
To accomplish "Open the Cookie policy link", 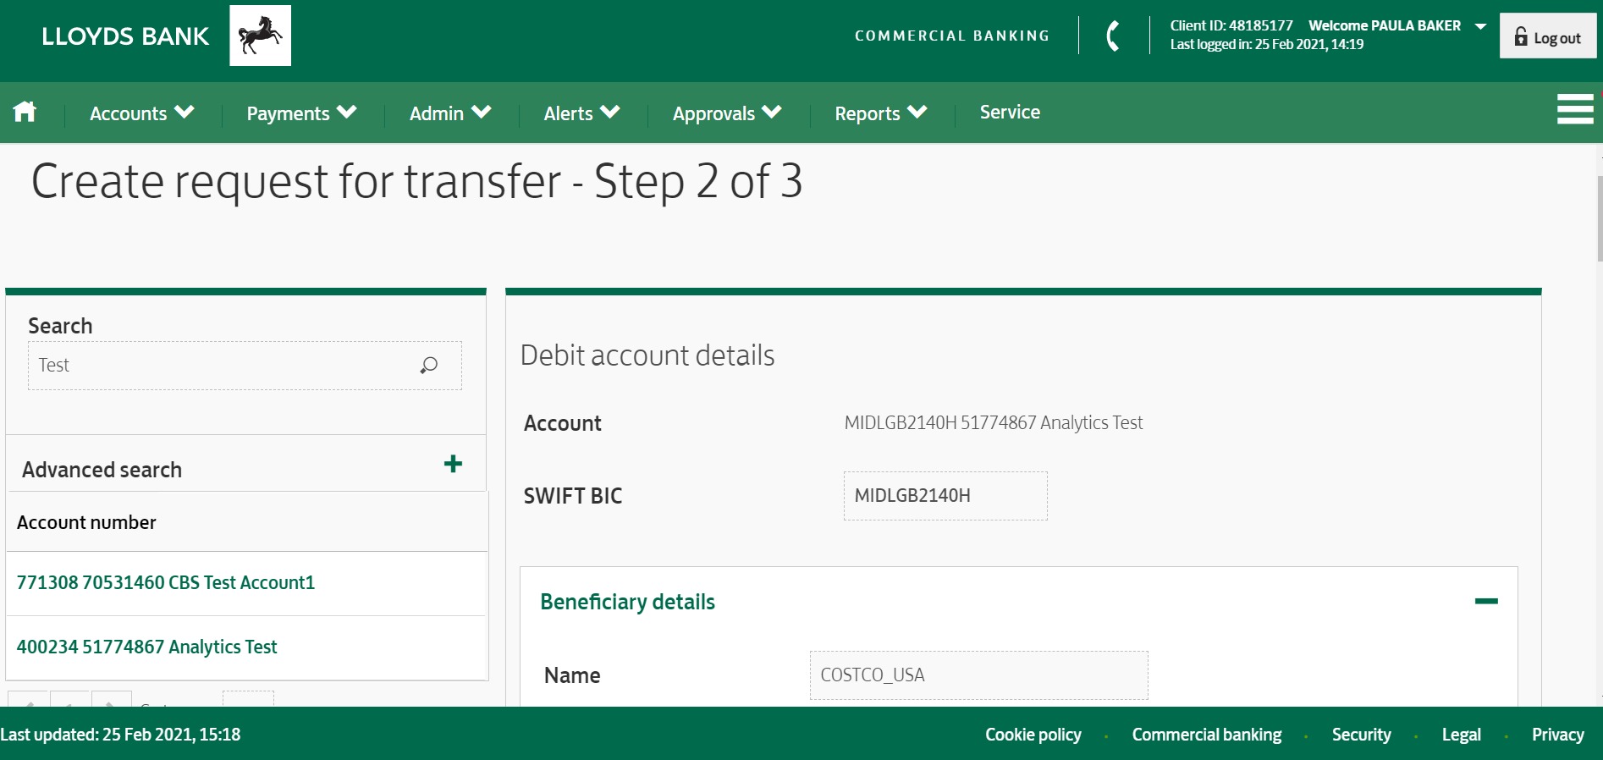I will [1033, 734].
